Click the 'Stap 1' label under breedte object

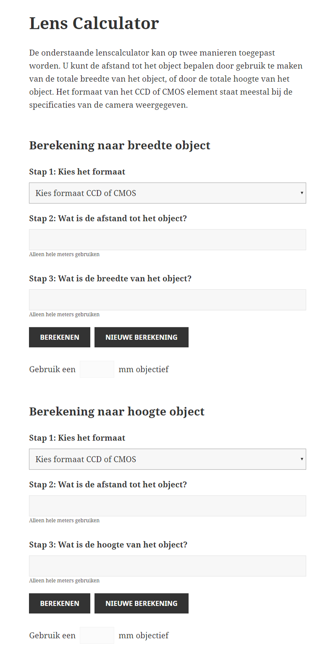pos(77,172)
